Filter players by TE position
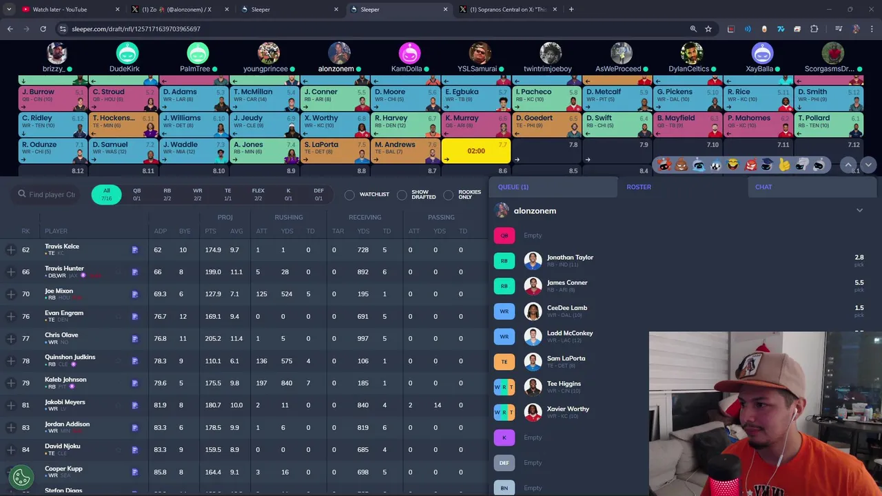882x496 pixels. [x=227, y=194]
